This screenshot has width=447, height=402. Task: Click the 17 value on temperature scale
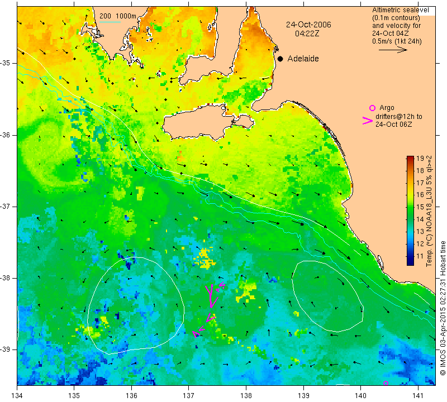click(x=420, y=183)
